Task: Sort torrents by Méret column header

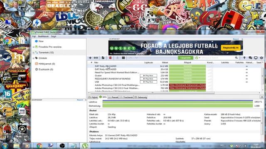Action: point(165,62)
